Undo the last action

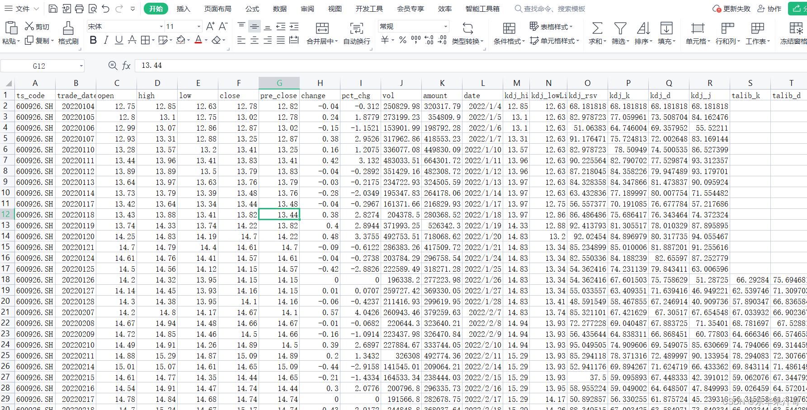click(x=106, y=9)
